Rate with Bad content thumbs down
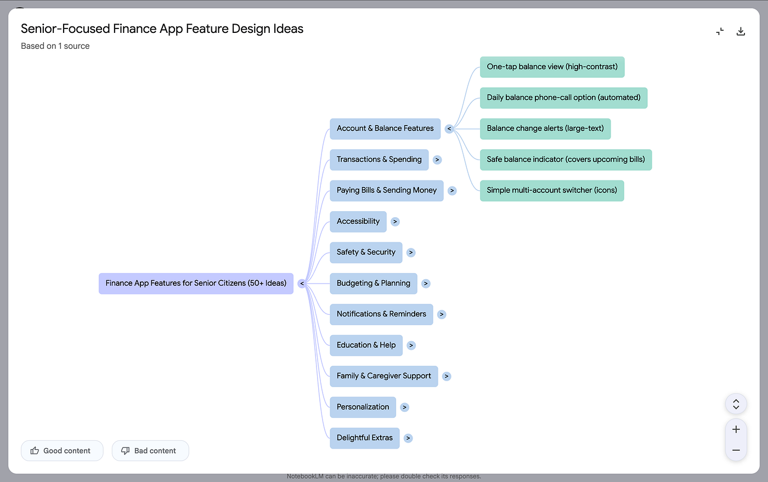768x482 pixels. coord(150,451)
